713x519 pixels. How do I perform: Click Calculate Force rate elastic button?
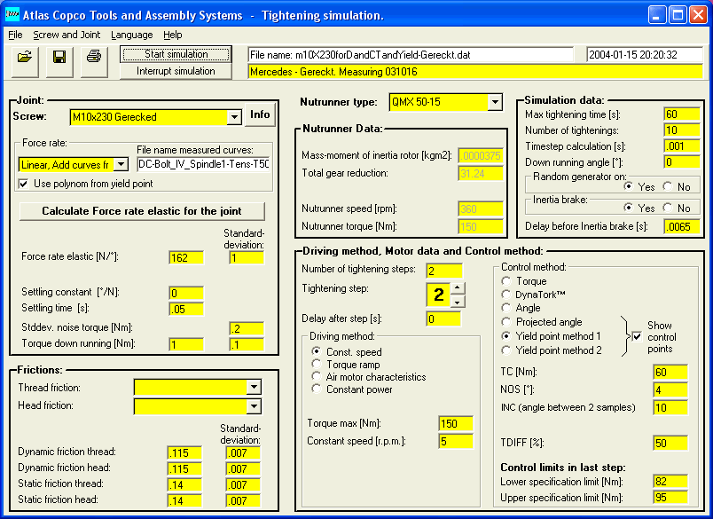click(142, 211)
